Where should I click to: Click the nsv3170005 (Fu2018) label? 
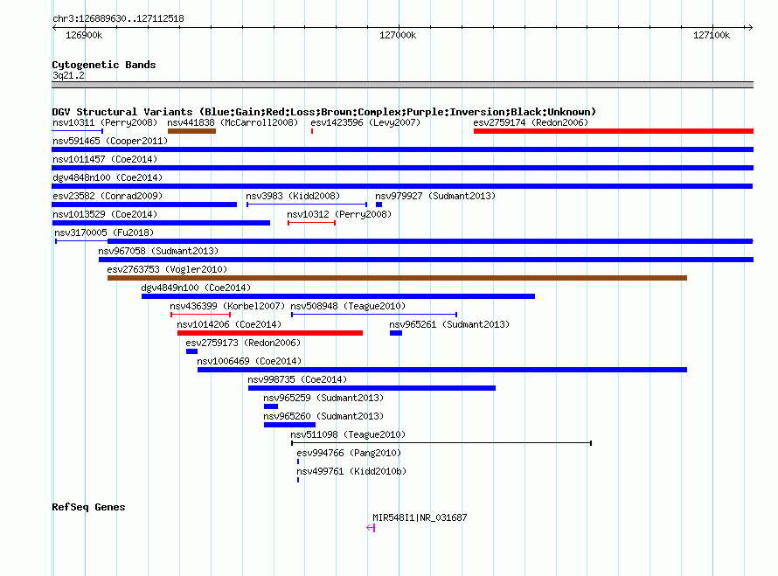tap(104, 232)
